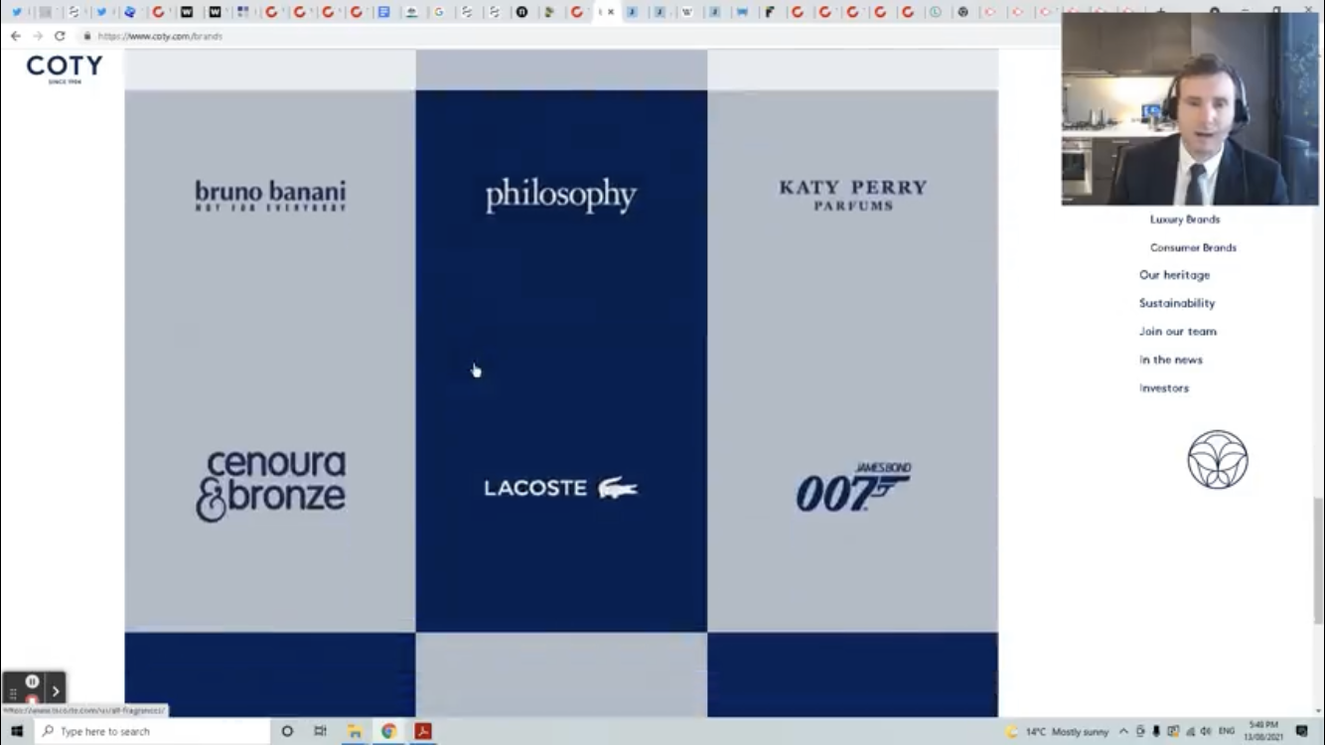The width and height of the screenshot is (1325, 745).
Task: Click the Coty logo in the header
Action: (x=65, y=69)
